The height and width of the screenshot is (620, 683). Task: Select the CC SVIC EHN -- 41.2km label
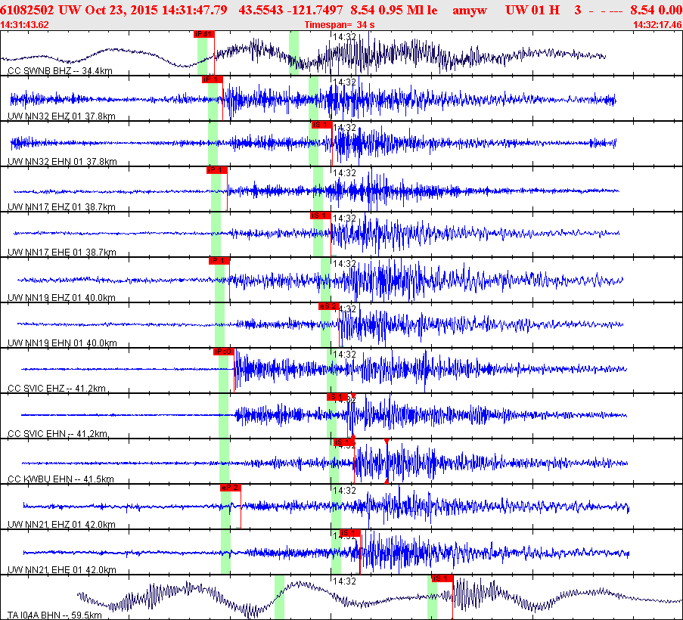click(57, 434)
